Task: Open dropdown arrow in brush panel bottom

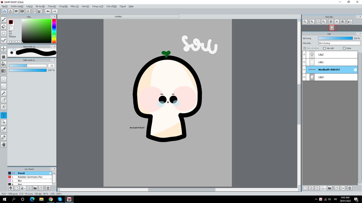Action: pyautogui.click(x=25, y=189)
